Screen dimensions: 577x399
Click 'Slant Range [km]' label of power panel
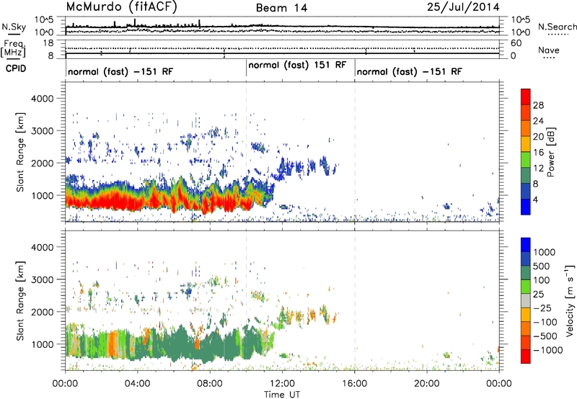[x=20, y=152]
